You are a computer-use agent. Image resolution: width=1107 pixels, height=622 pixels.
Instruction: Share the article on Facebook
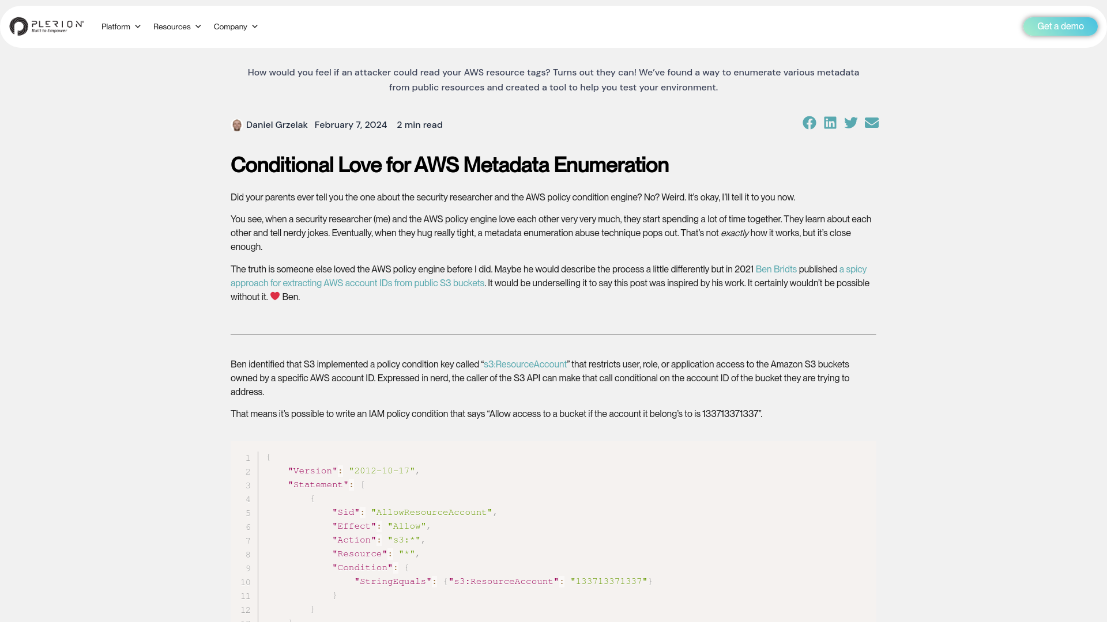click(809, 123)
